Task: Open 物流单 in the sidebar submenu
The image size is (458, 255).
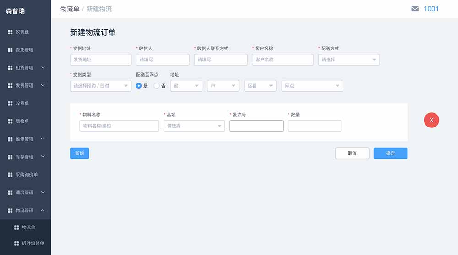Action: (28, 227)
